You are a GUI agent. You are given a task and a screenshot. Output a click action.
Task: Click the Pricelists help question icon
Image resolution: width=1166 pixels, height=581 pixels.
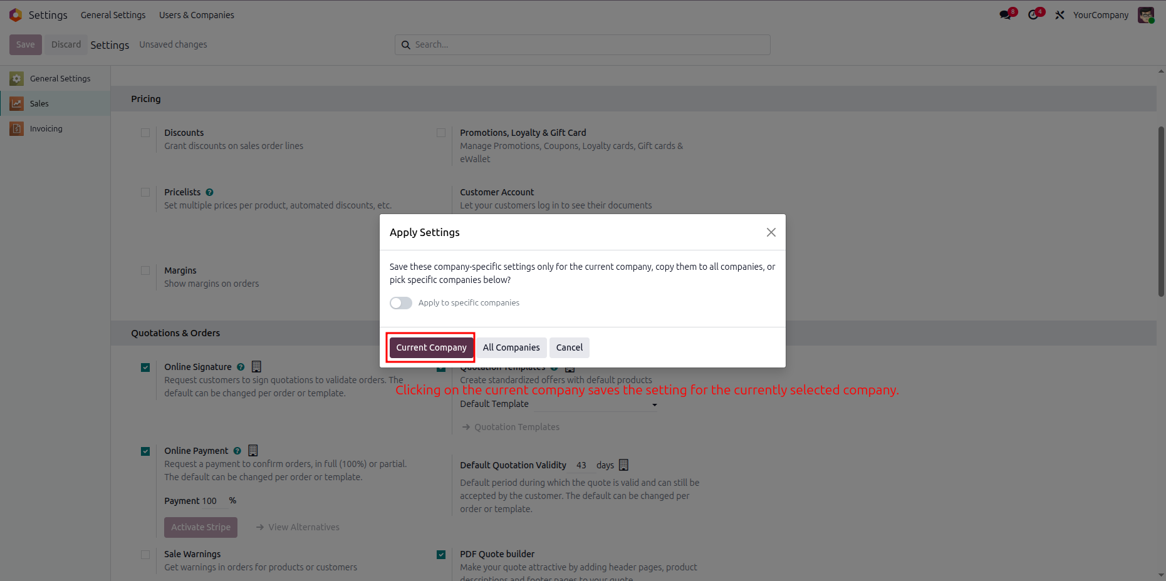pyautogui.click(x=209, y=192)
